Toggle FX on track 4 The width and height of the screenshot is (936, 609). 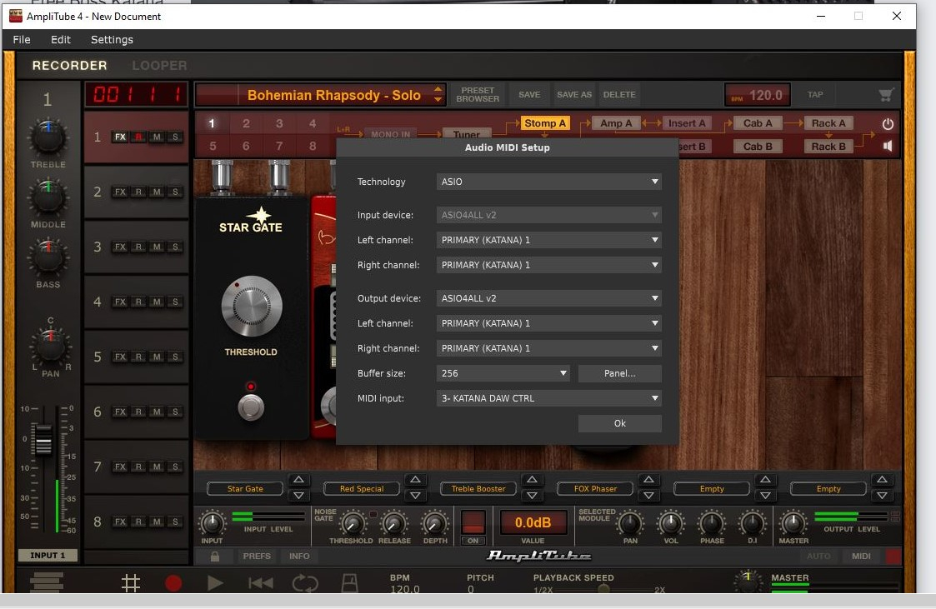tap(120, 302)
